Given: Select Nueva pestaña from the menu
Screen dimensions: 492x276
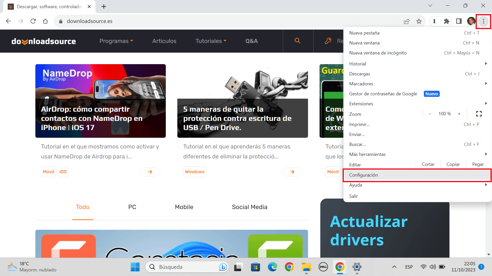Looking at the screenshot, I should [x=417, y=33].
